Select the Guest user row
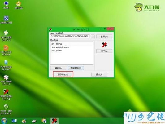The image size is (165, 124). [x=72, y=51]
